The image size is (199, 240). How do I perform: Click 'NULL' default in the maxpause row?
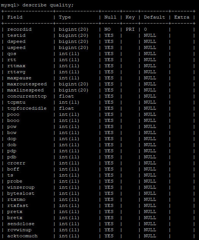tap(150, 78)
